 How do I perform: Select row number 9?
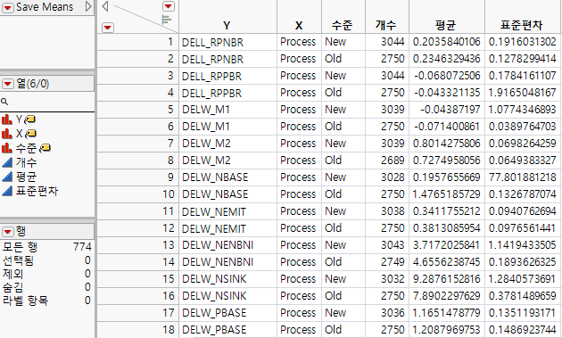pyautogui.click(x=137, y=177)
